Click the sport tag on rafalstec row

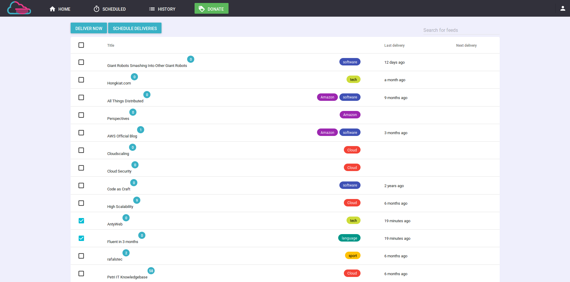pyautogui.click(x=353, y=256)
